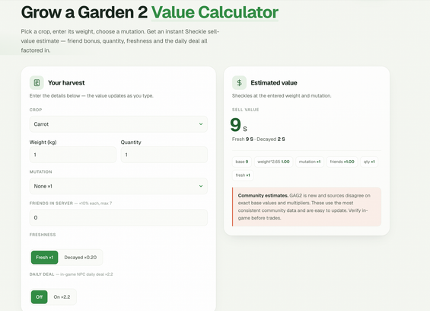Expand the Mutation dropdown set to None
430x311 pixels.
[119, 186]
